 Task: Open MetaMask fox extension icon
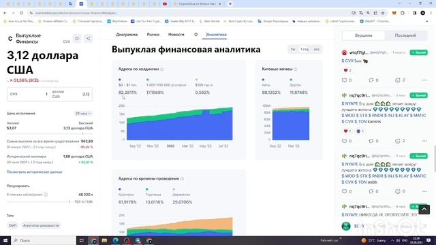tap(394, 13)
